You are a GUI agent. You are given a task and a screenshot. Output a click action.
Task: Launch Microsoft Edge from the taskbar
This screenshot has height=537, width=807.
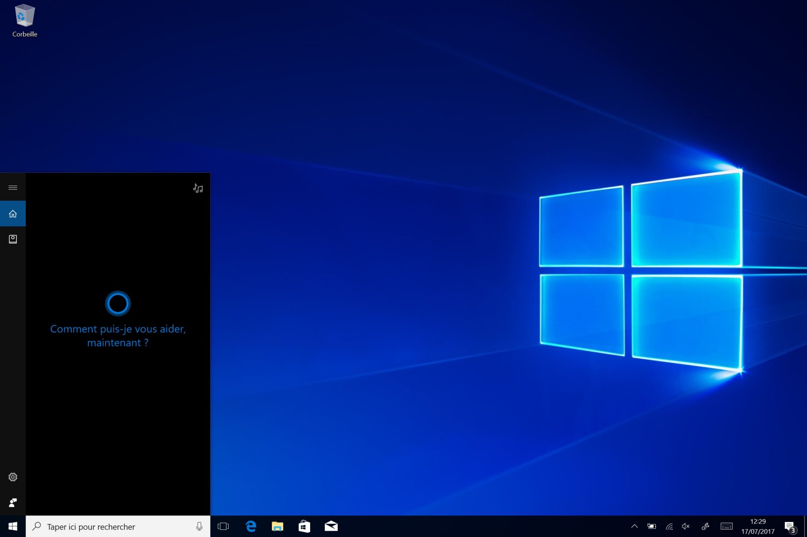251,526
